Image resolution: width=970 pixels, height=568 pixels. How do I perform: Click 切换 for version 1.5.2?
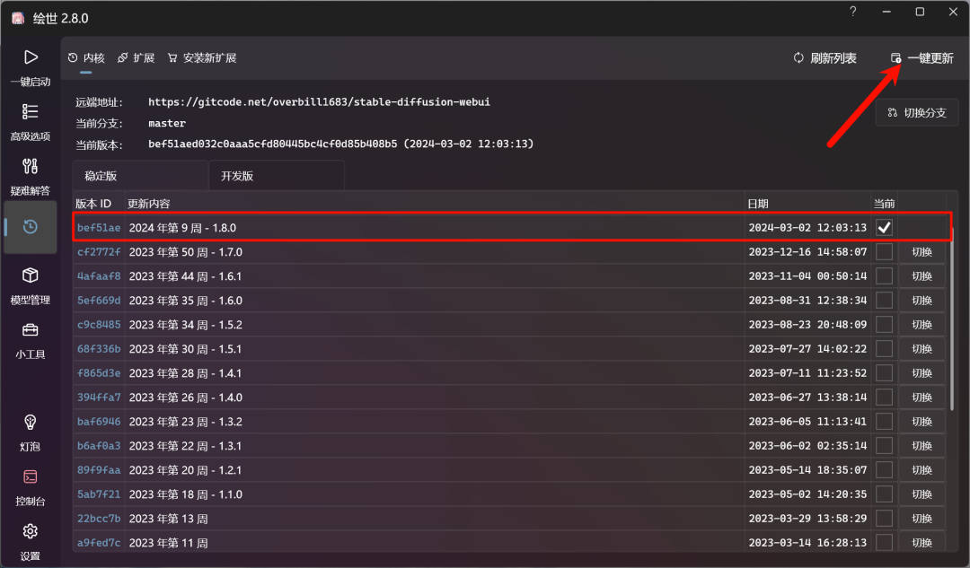point(921,325)
